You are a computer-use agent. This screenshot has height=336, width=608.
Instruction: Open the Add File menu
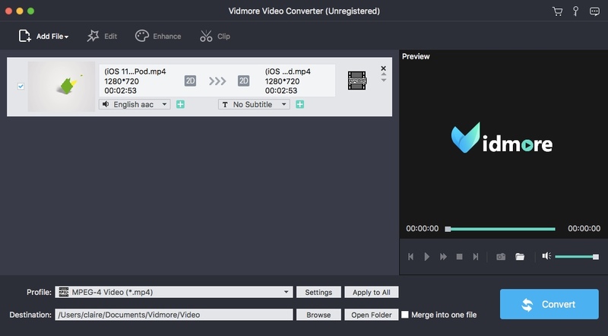pyautogui.click(x=43, y=36)
